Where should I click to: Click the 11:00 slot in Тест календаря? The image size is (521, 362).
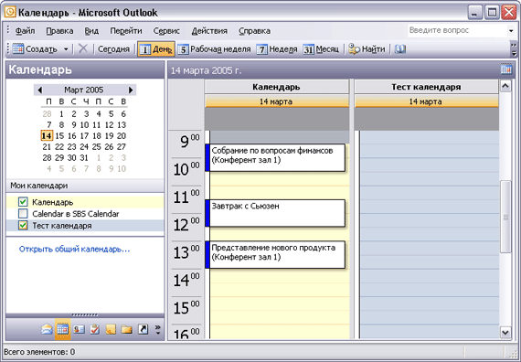(430, 193)
